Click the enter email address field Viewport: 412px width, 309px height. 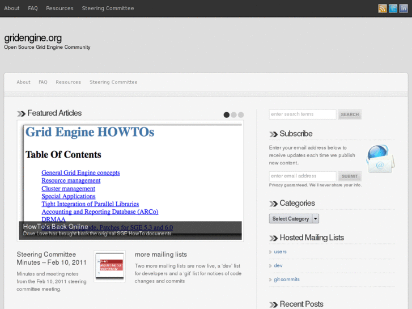coord(303,176)
